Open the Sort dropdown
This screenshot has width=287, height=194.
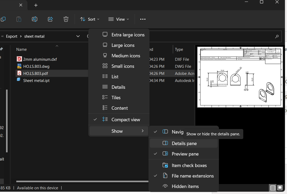coord(90,19)
